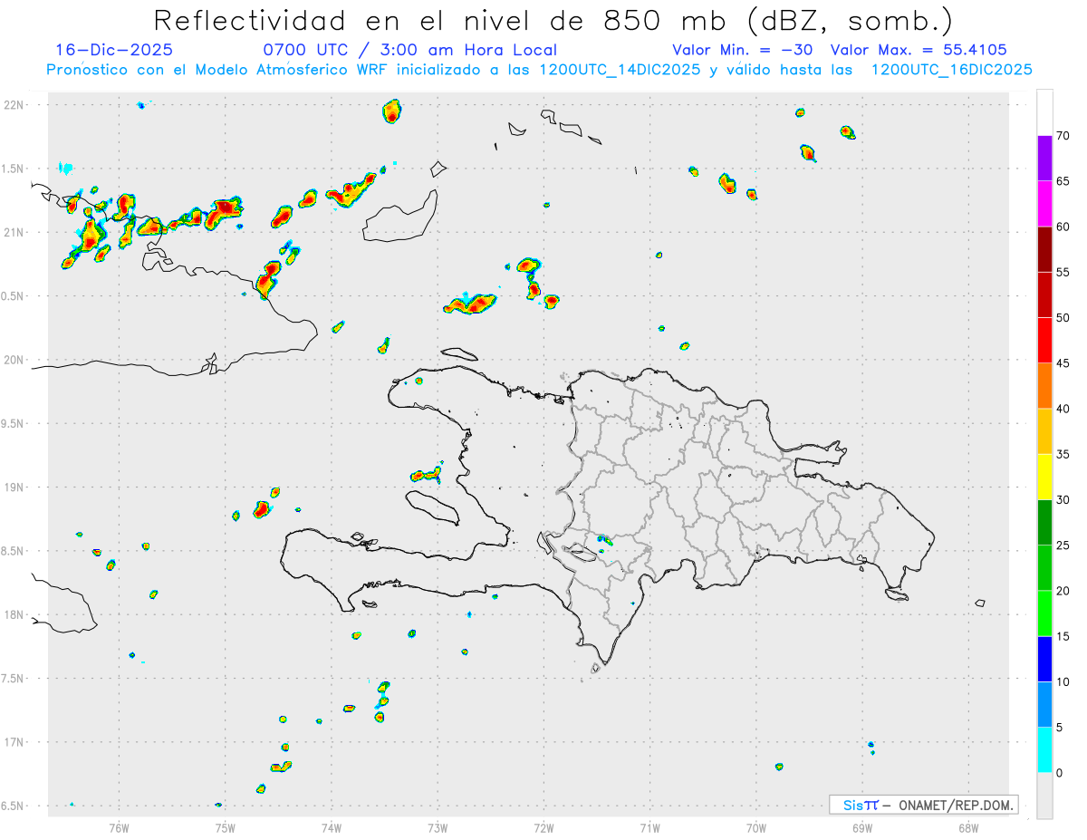
Task: Click the WRF model forecast subtitle line
Action: (x=540, y=69)
